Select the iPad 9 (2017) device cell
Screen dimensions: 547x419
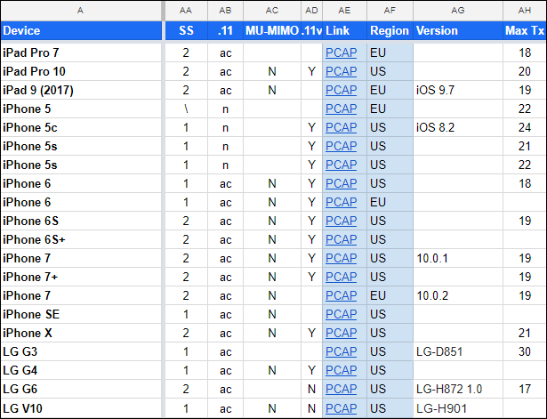pyautogui.click(x=81, y=90)
